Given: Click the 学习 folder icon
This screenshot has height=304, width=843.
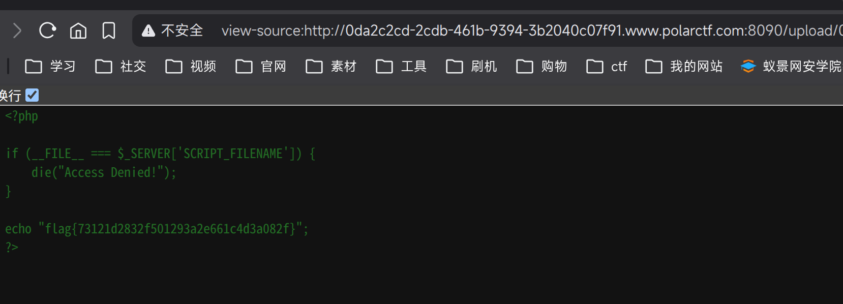Looking at the screenshot, I should pos(33,66).
